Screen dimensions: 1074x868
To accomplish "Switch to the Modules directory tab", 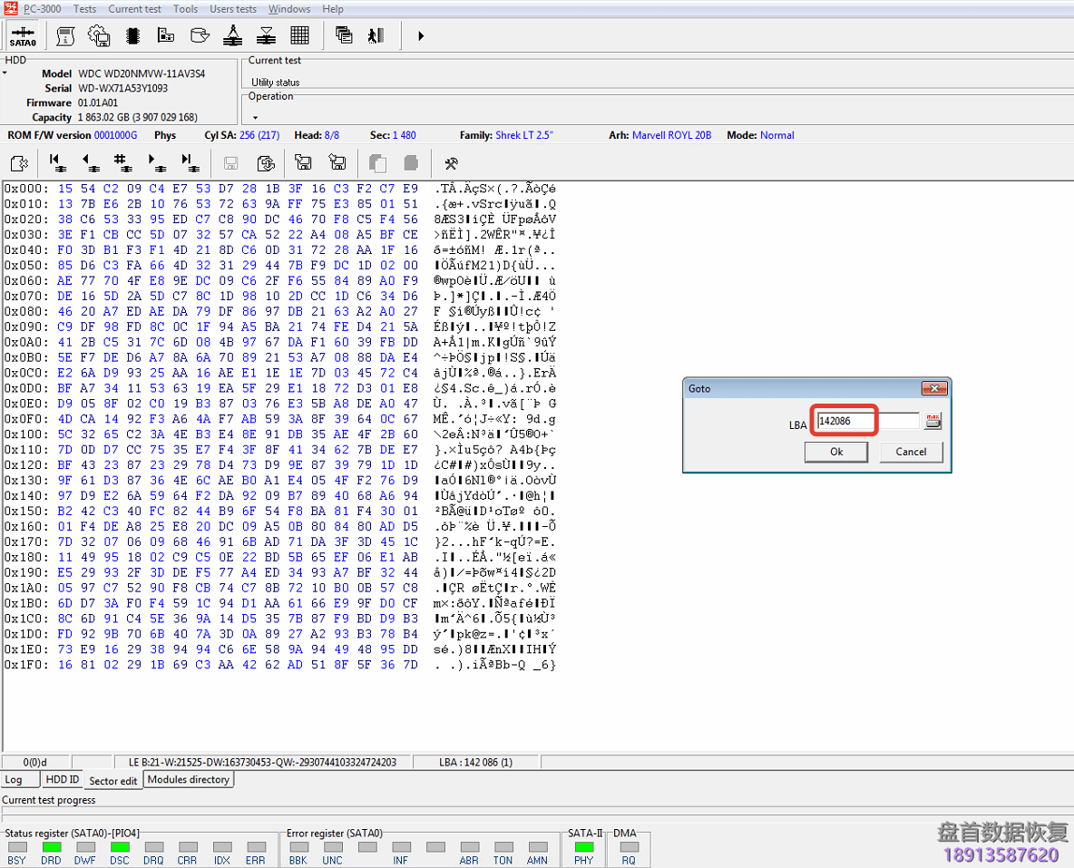I will tap(189, 779).
